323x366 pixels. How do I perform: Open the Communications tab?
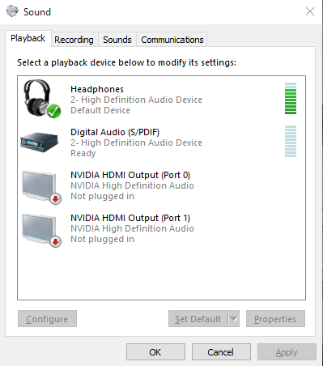[172, 40]
